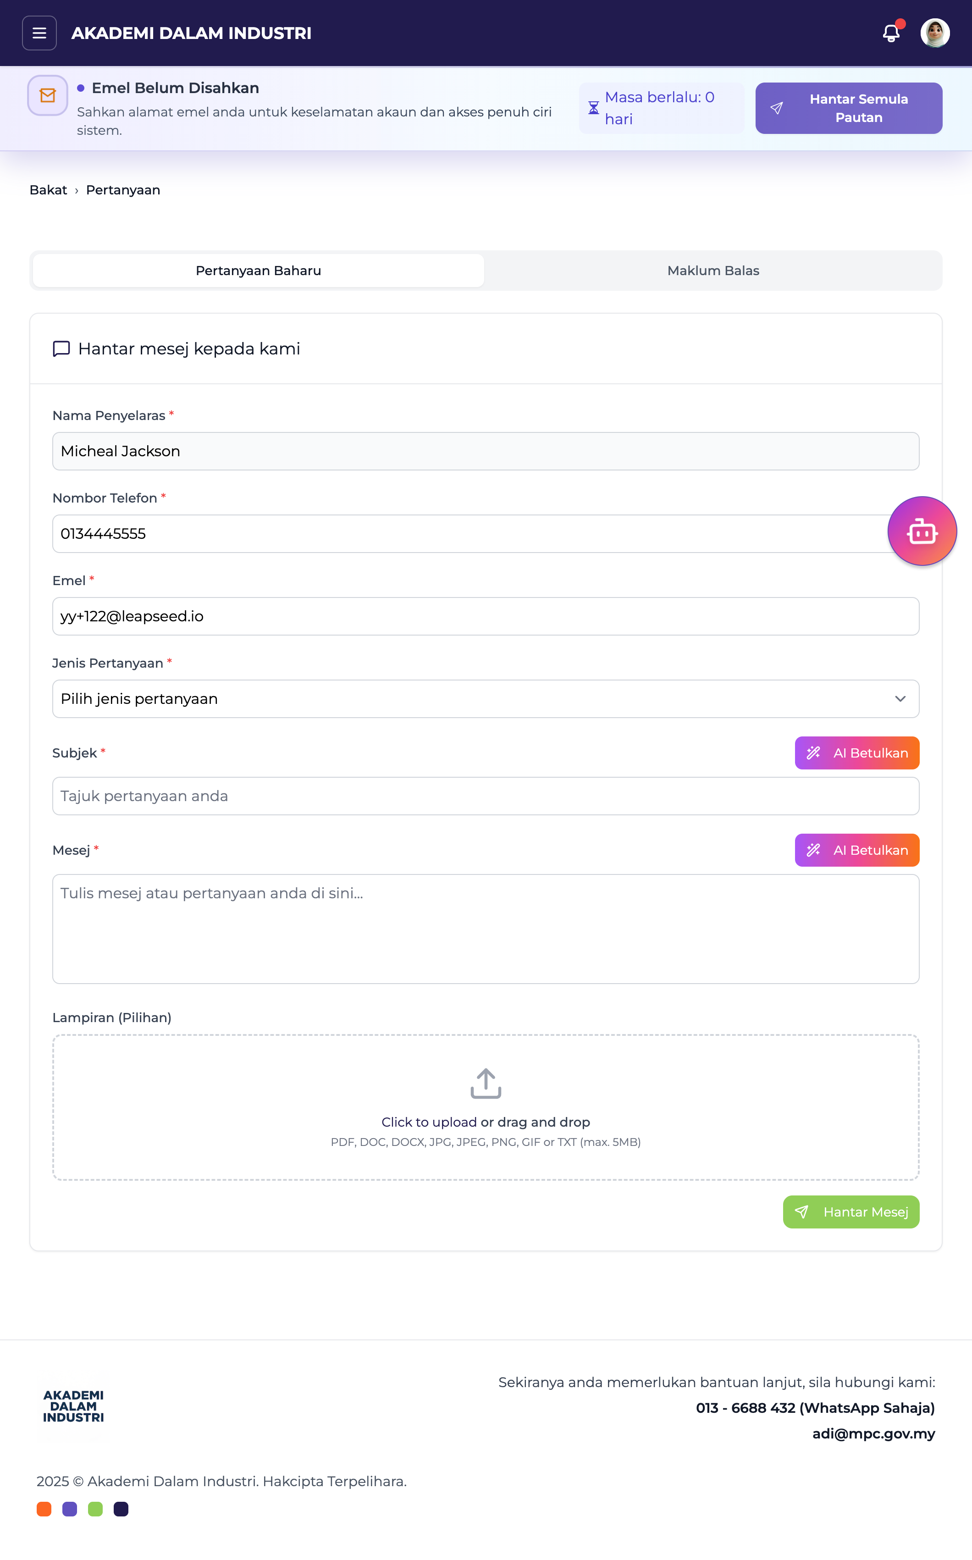Screen dimensions: 972x1560
Task: Click AI Betulkan next to Mesej
Action: pyautogui.click(x=857, y=850)
